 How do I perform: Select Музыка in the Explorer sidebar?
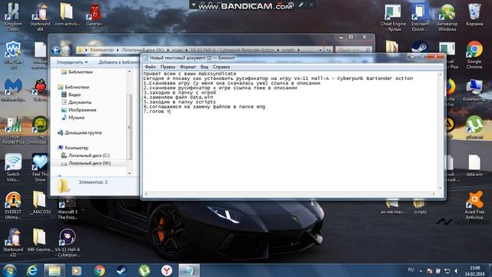[76, 118]
